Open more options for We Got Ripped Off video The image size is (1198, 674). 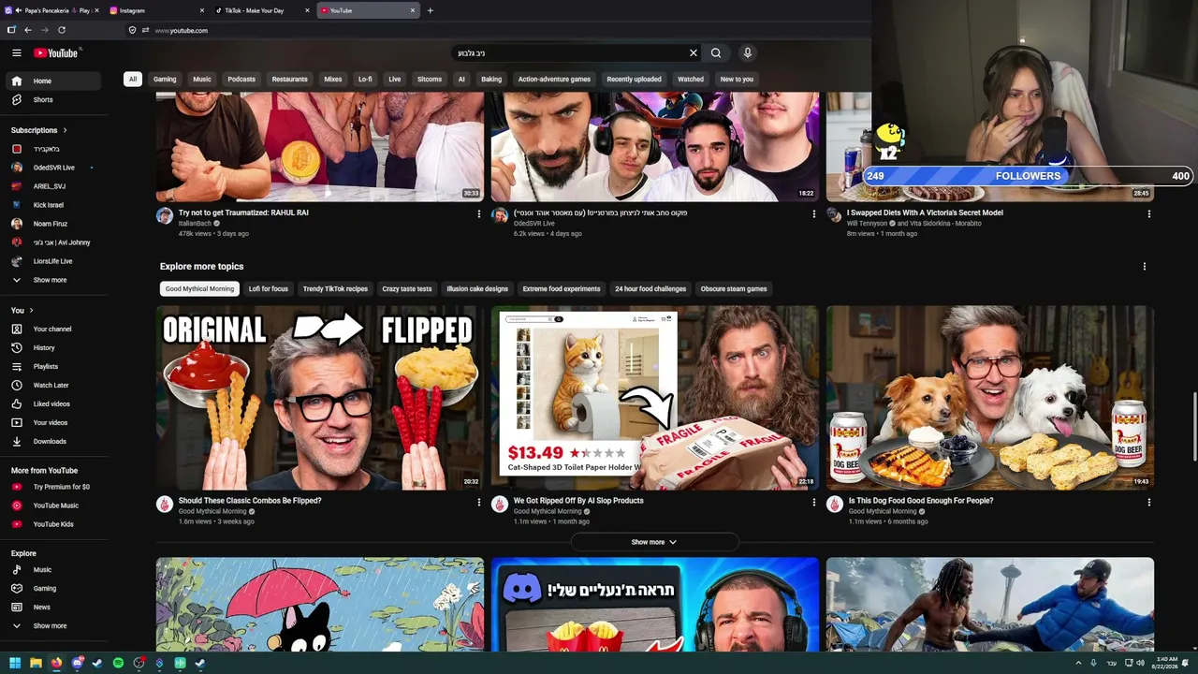(814, 503)
